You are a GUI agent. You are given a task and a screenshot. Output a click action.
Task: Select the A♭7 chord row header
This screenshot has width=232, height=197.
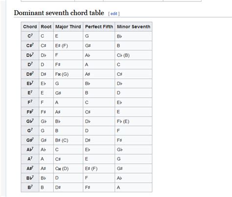(30, 150)
